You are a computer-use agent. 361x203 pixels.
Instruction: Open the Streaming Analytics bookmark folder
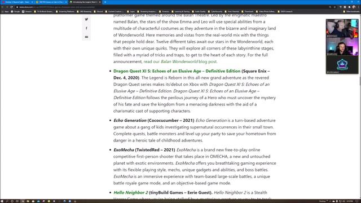click(147, 11)
